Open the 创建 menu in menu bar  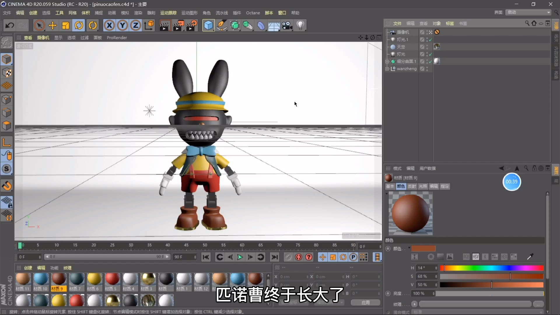[x=33, y=13]
